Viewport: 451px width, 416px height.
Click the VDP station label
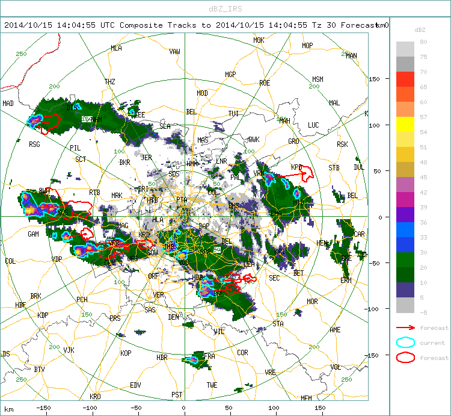(57, 259)
